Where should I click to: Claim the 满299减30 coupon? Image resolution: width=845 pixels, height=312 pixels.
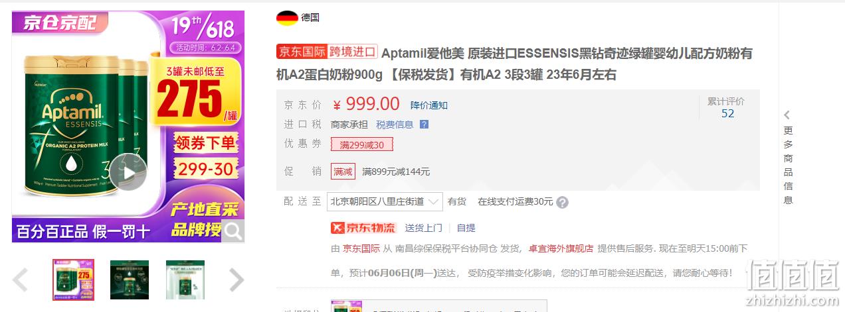point(362,144)
